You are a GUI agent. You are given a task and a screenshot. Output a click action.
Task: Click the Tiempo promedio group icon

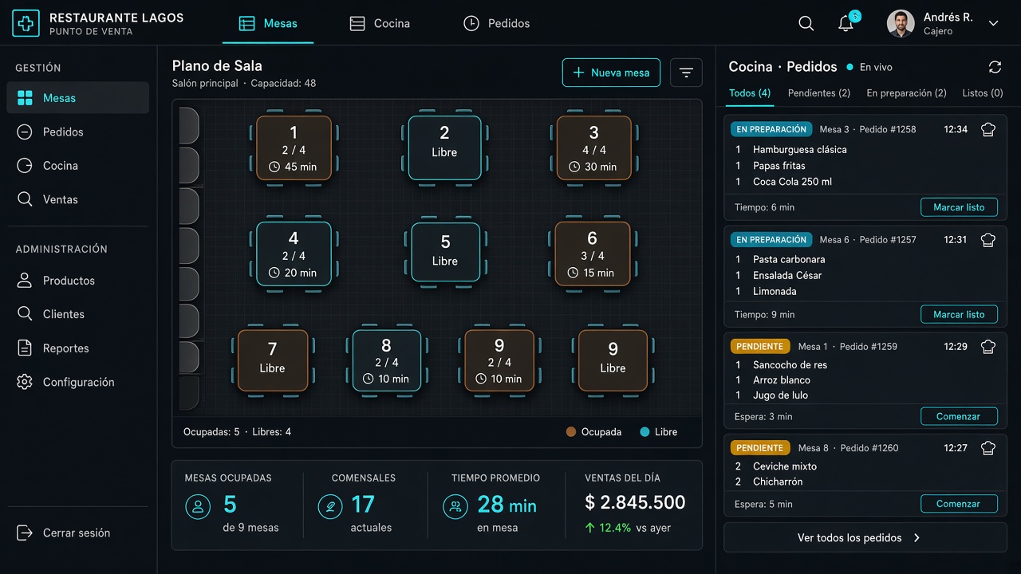pyautogui.click(x=455, y=506)
